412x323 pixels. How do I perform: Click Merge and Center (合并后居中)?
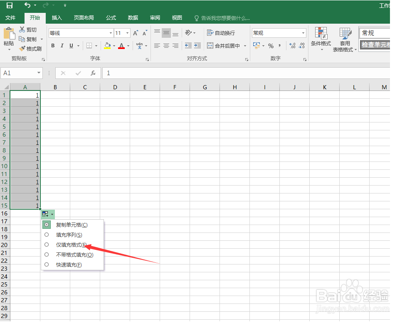pos(225,46)
